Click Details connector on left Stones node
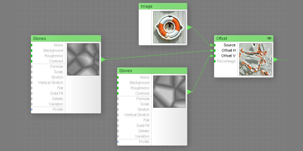Image resolution: width=303 pixels, height=151 pixels. (32, 99)
